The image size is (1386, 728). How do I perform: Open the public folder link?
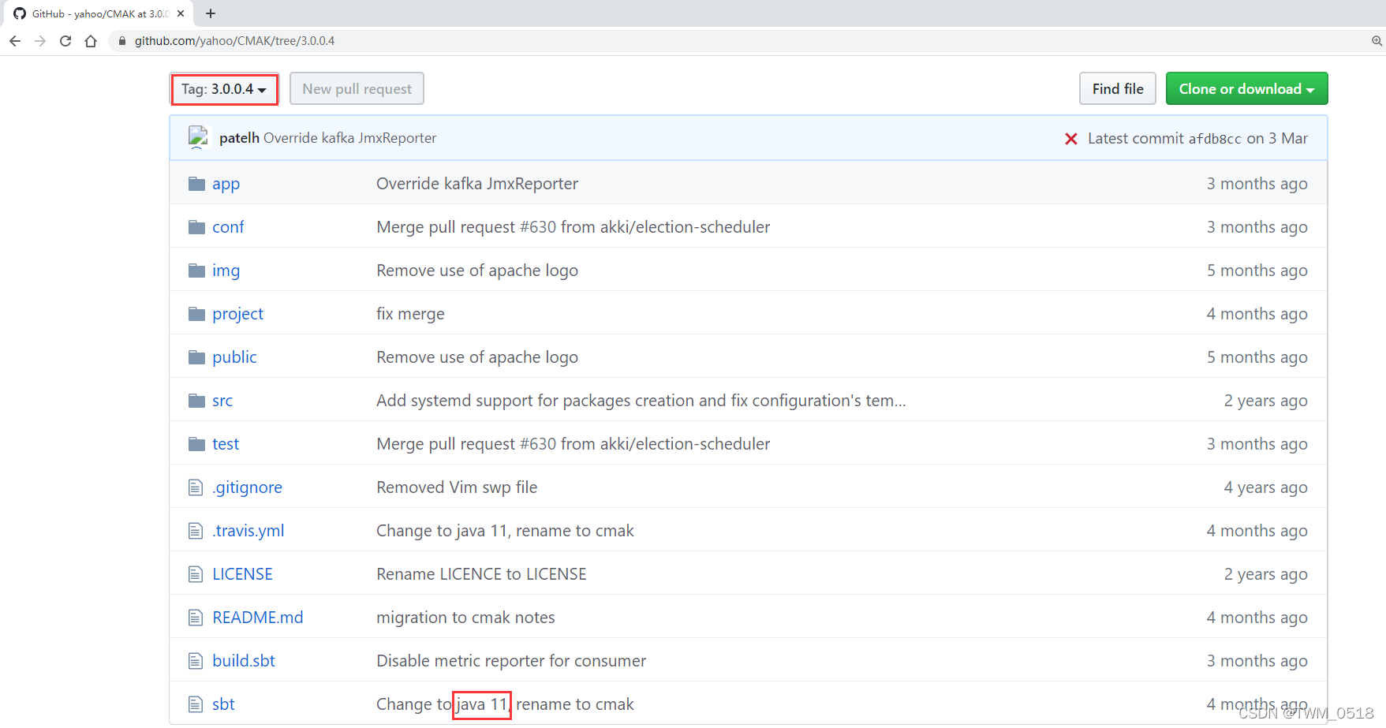coord(234,357)
